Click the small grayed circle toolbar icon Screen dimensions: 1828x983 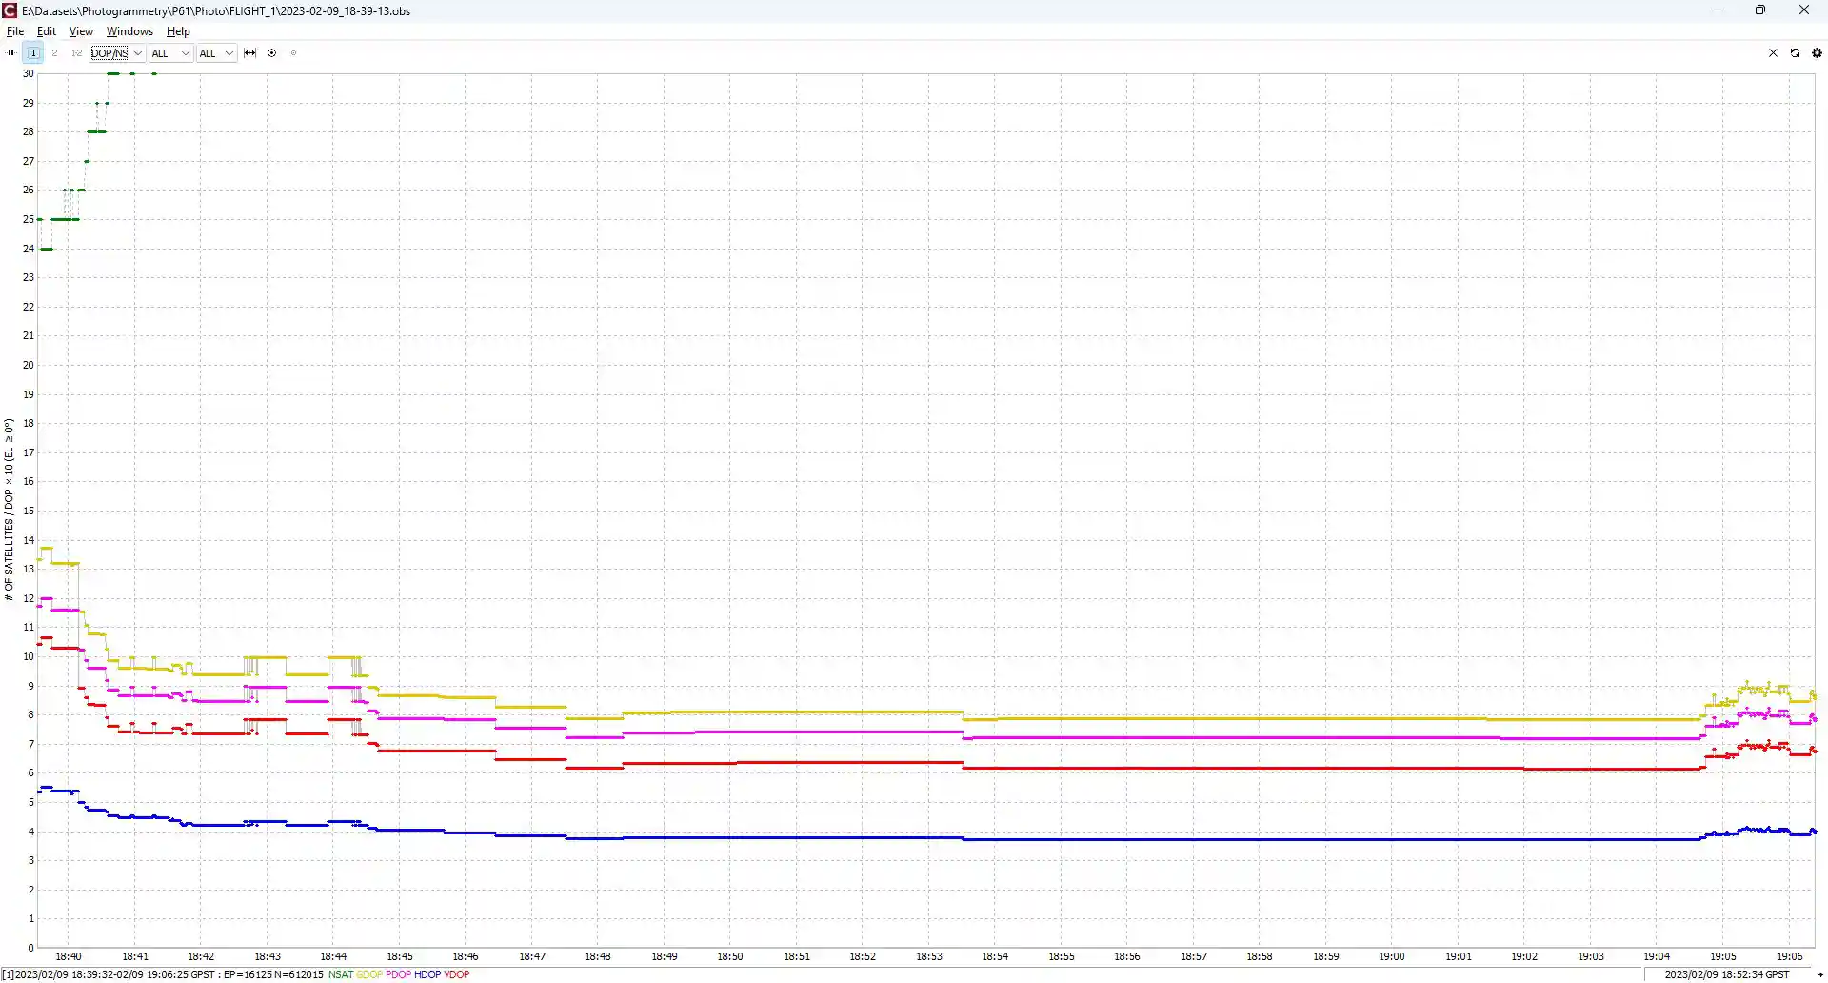click(x=293, y=53)
